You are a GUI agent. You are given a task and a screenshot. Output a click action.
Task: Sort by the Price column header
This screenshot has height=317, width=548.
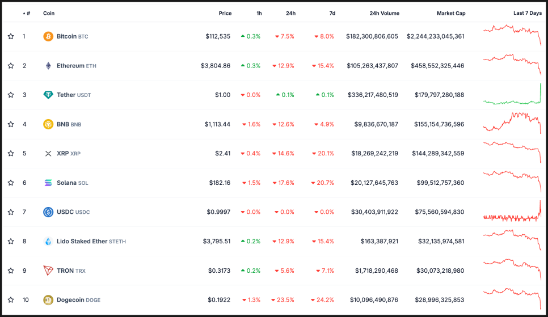[x=225, y=13]
